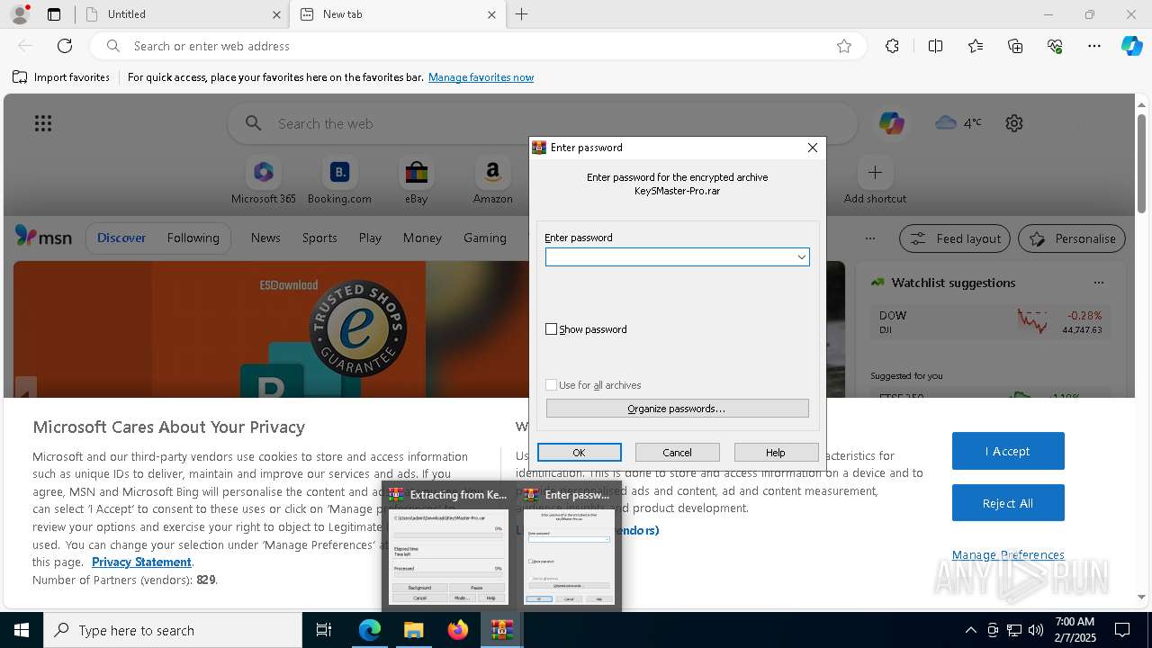
Task: Reject all cookies
Action: click(x=1008, y=503)
